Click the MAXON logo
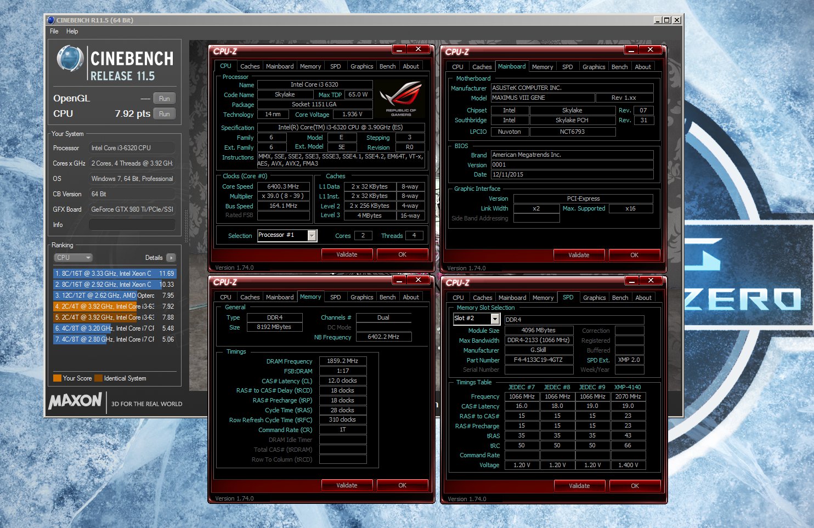Image resolution: width=814 pixels, height=528 pixels. [x=75, y=401]
